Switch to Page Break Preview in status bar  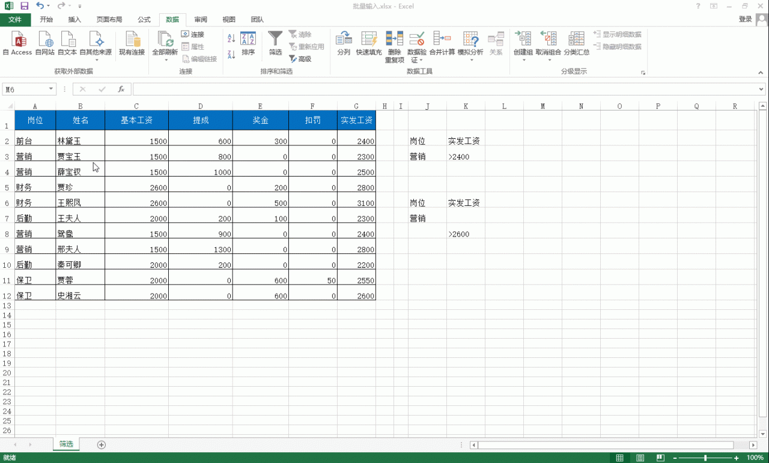[x=660, y=458]
